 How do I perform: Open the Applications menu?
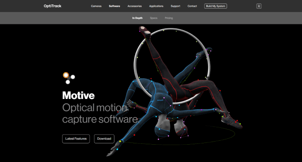[x=156, y=6]
